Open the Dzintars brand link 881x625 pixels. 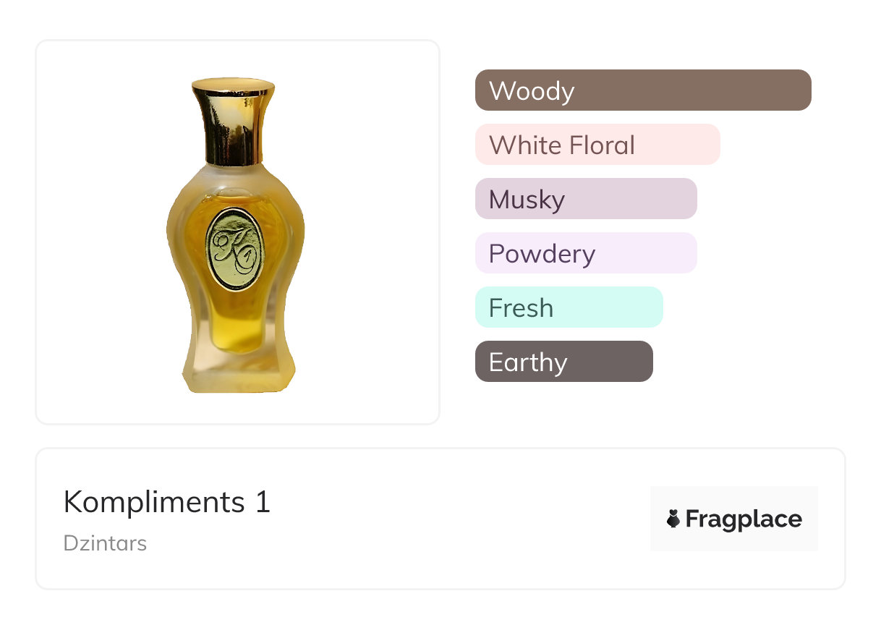click(105, 543)
